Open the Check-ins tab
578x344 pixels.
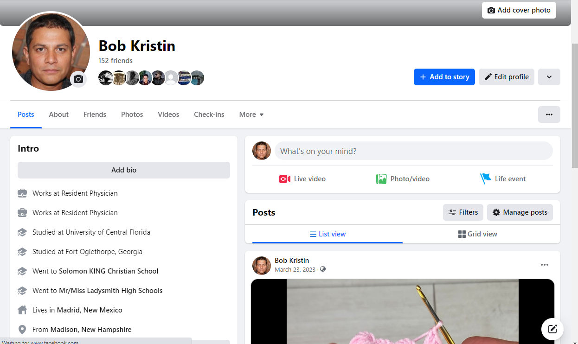click(x=209, y=115)
